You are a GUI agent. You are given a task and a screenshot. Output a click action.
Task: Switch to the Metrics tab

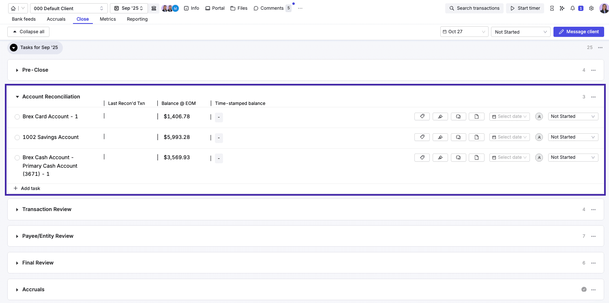tap(107, 19)
